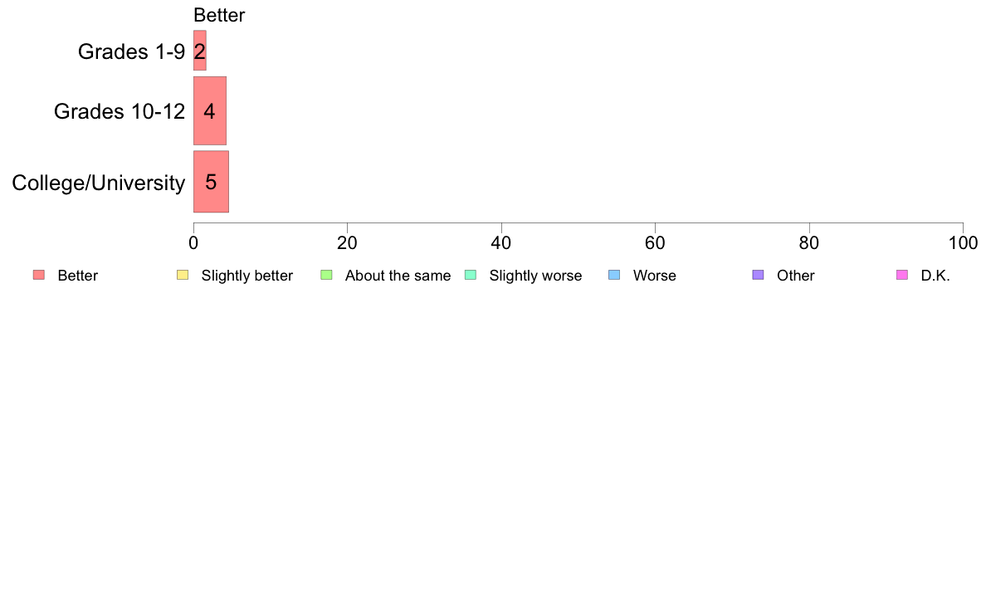This screenshot has height=611, width=986.
Task: Click the 40 axis tick label
Action: pos(501,243)
